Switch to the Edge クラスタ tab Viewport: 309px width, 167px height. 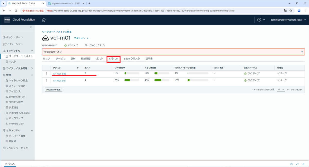(132, 59)
